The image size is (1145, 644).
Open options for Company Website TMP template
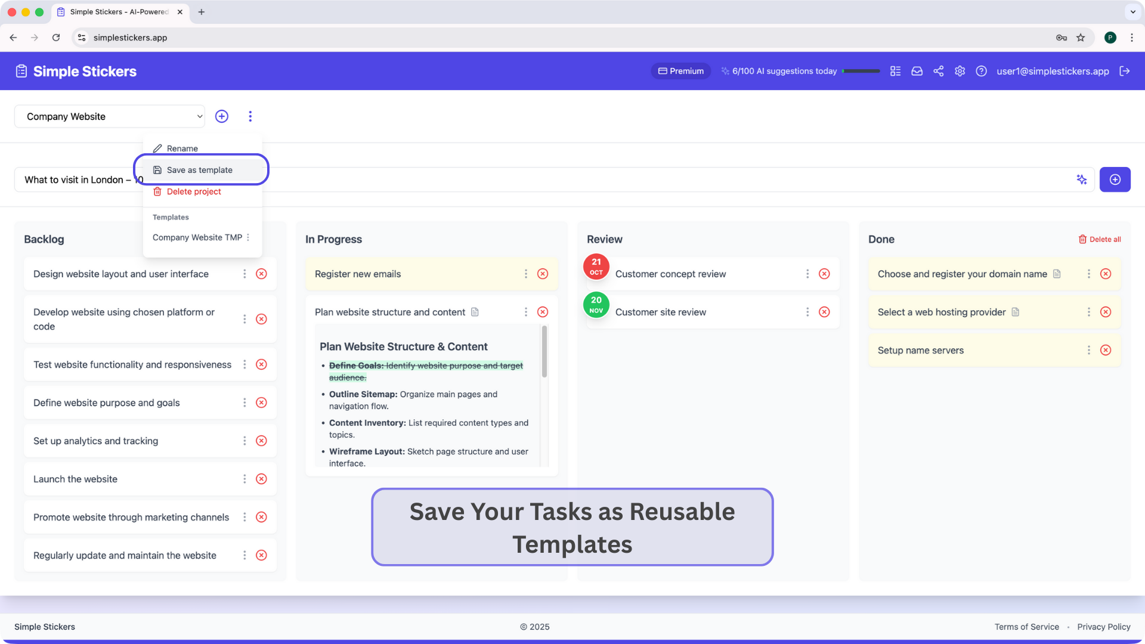[x=248, y=237]
